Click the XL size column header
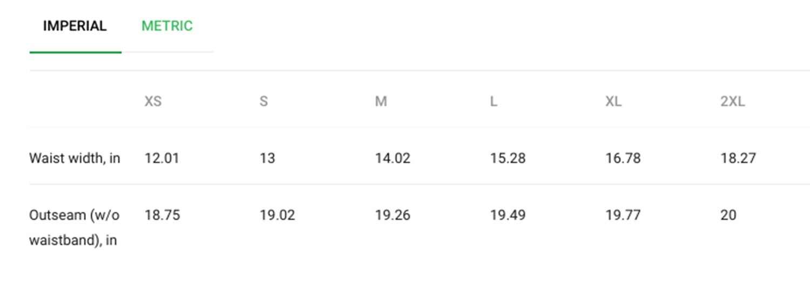The height and width of the screenshot is (292, 810). click(613, 101)
